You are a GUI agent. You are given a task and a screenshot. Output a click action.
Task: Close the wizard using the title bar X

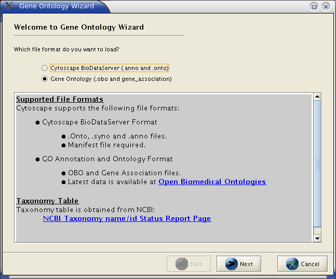coord(326,6)
